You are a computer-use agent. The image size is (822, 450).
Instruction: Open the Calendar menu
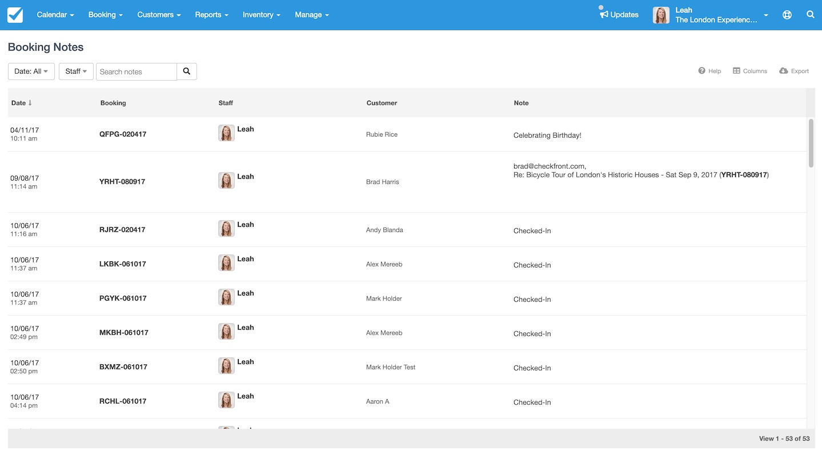click(55, 15)
